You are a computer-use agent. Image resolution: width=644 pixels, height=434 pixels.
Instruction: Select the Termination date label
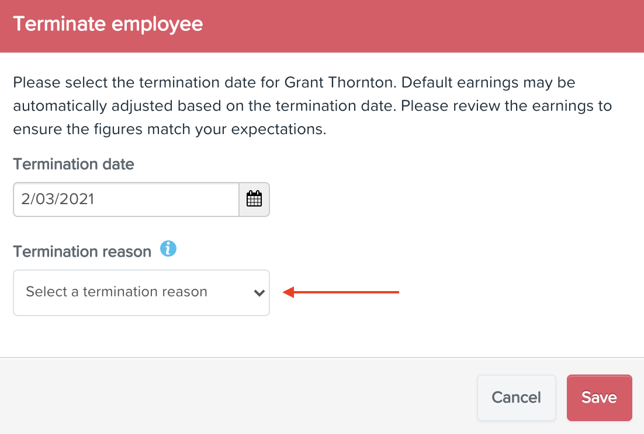pyautogui.click(x=74, y=164)
